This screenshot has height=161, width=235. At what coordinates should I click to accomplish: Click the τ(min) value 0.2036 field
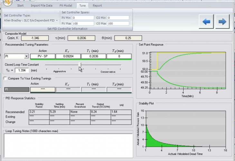click(x=81, y=38)
